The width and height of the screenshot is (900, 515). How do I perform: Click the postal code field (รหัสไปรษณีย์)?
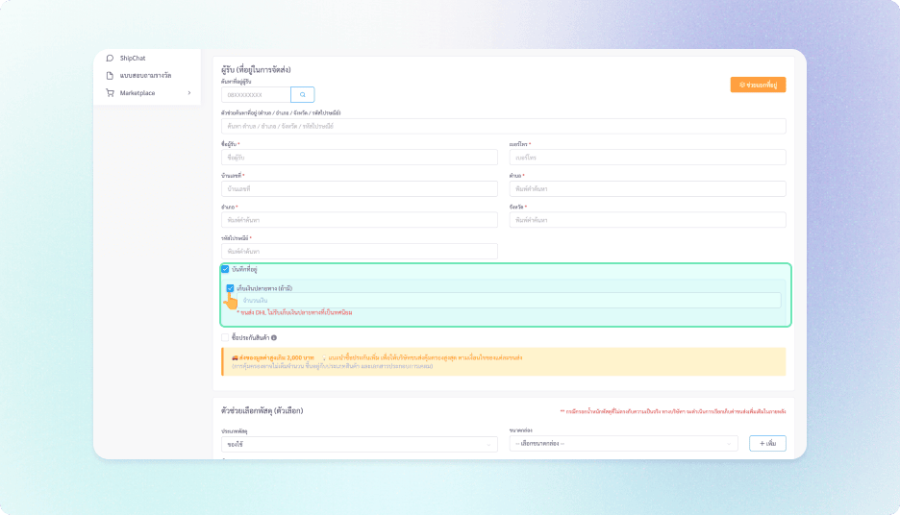pyautogui.click(x=360, y=251)
